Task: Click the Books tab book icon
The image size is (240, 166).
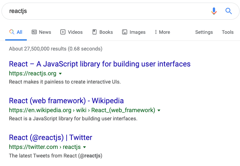Action: 95,32
